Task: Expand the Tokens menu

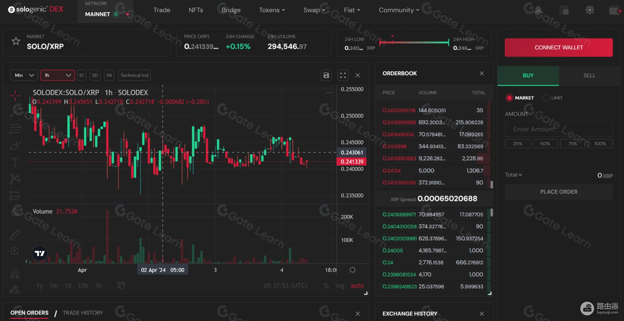Action: (272, 10)
